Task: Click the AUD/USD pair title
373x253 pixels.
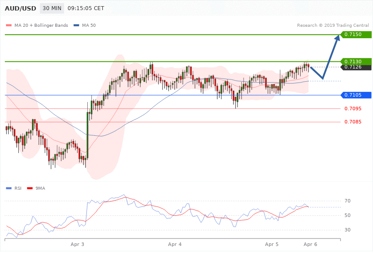Action: 21,9
